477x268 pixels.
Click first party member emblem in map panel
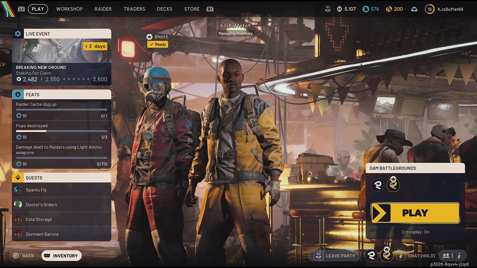(x=378, y=185)
